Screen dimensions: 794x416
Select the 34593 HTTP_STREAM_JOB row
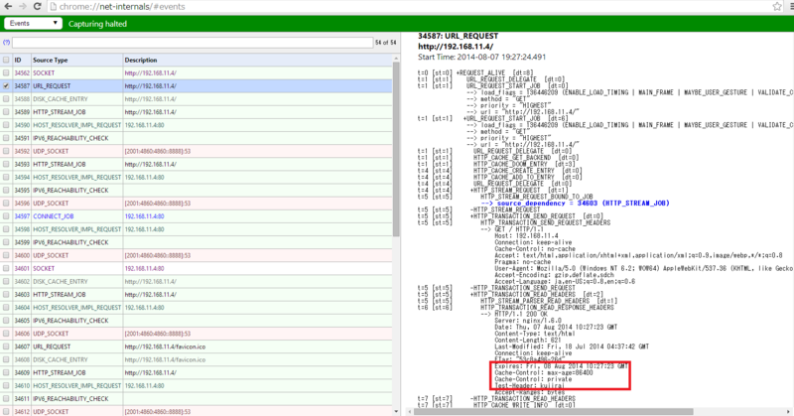coord(196,164)
